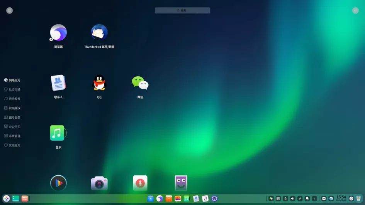
Task: Launch the 浏览器 browser app
Action: (58, 32)
